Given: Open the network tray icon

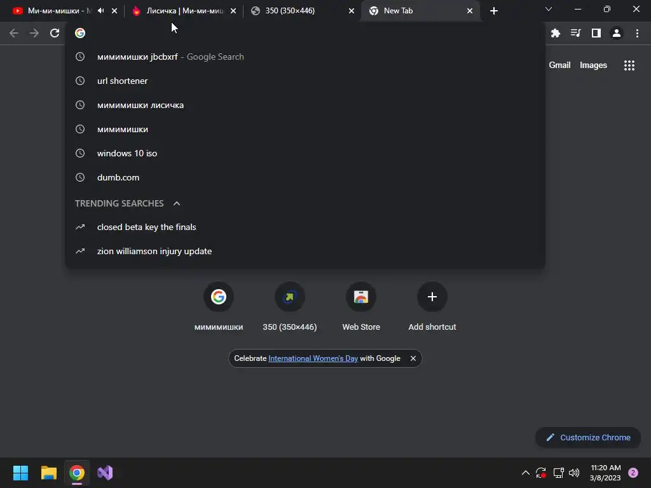Looking at the screenshot, I should tap(558, 473).
